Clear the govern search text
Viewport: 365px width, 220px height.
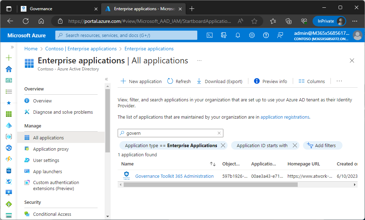[x=219, y=133]
